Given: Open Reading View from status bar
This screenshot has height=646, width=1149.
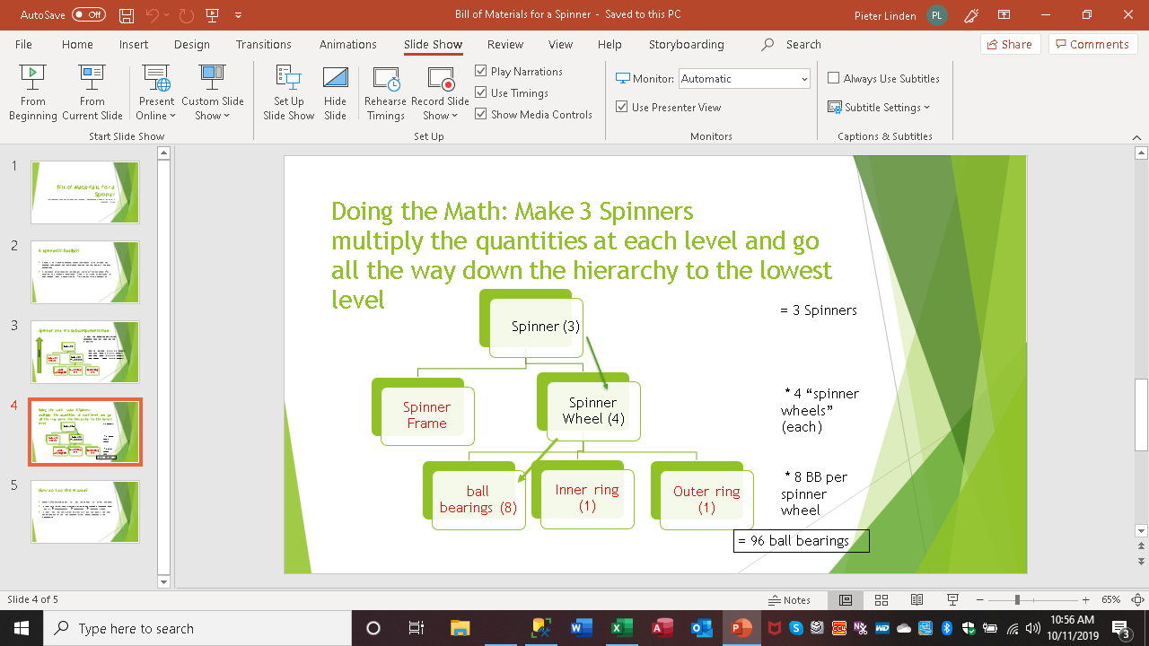Looking at the screenshot, I should tap(917, 600).
